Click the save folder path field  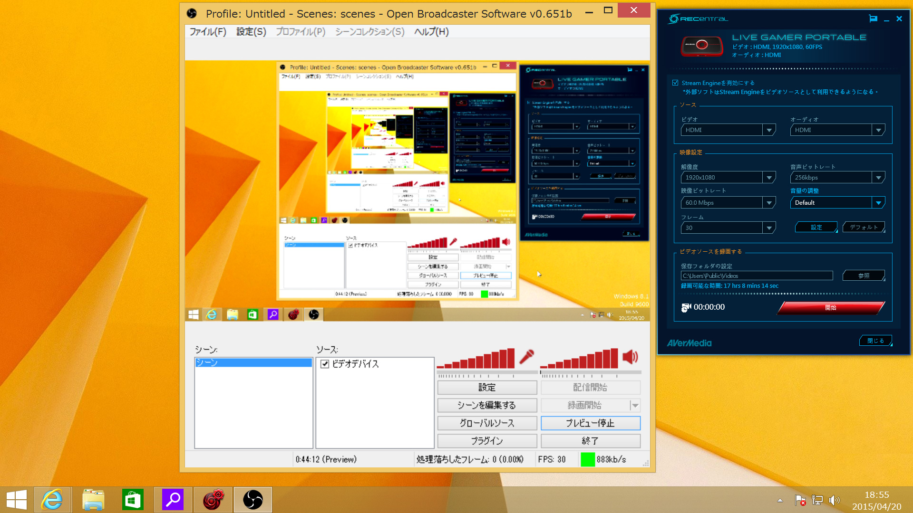click(x=757, y=276)
